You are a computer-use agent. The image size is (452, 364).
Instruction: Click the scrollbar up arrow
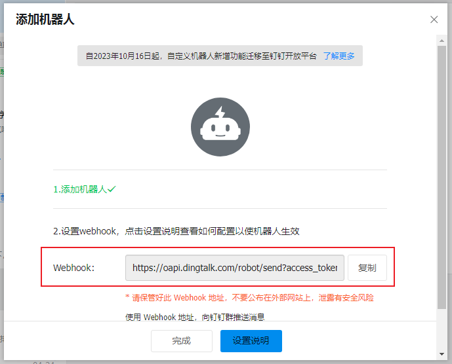[x=442, y=41]
